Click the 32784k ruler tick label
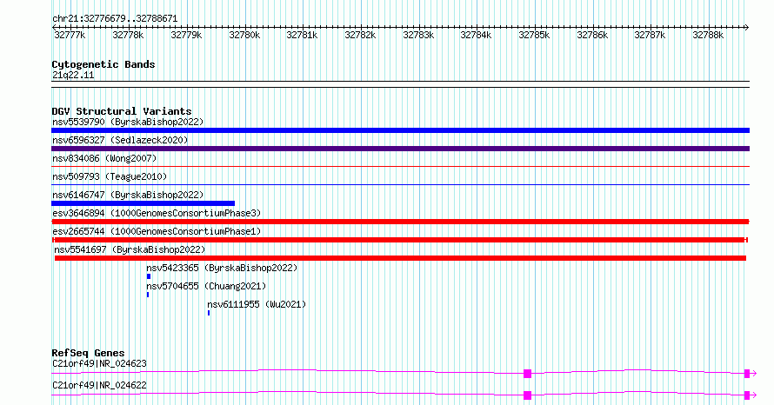The height and width of the screenshot is (405, 774). pyautogui.click(x=476, y=35)
